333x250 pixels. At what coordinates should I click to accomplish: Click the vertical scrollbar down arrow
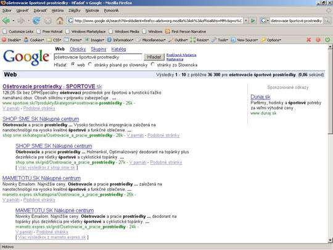point(330,240)
